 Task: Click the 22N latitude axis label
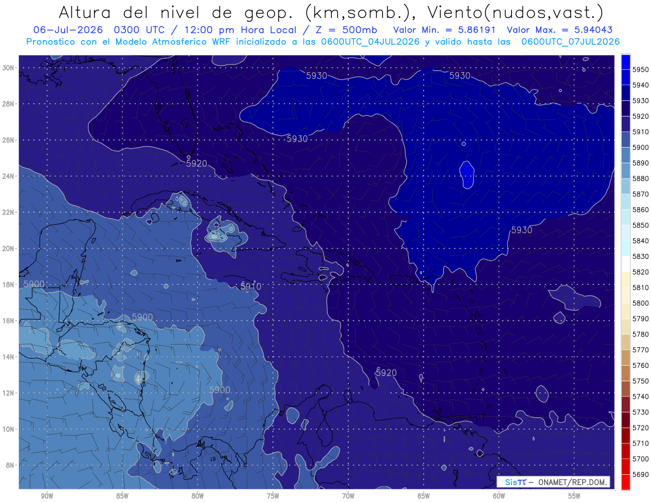(8, 212)
